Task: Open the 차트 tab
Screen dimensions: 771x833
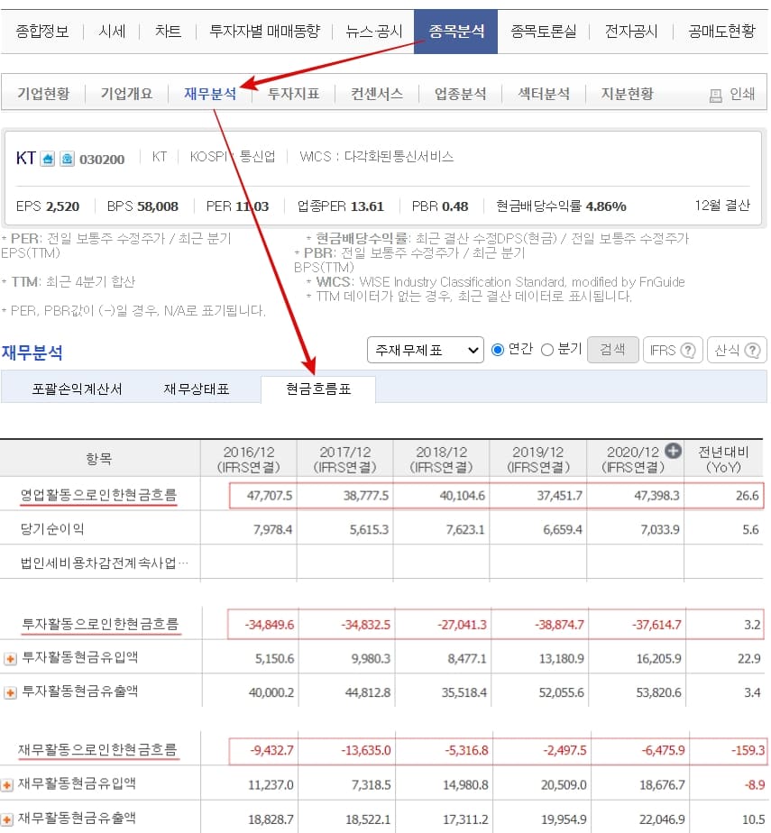Action: coord(168,32)
